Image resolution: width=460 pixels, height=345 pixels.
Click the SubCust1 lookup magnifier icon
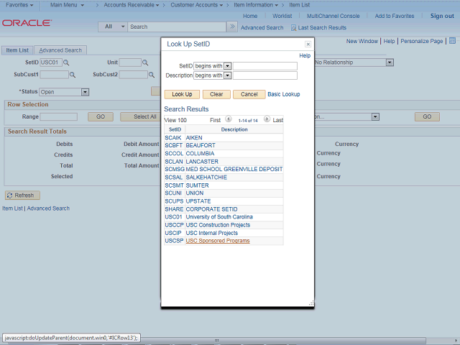coord(74,75)
